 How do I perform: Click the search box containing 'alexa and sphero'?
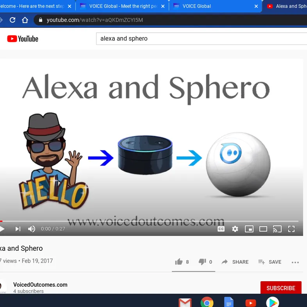click(202, 39)
